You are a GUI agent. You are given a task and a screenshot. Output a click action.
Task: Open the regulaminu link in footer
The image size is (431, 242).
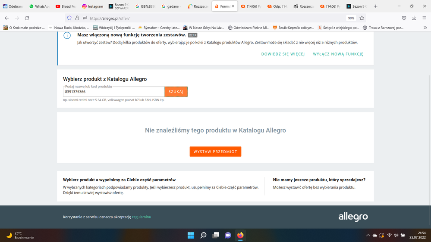[x=142, y=217]
